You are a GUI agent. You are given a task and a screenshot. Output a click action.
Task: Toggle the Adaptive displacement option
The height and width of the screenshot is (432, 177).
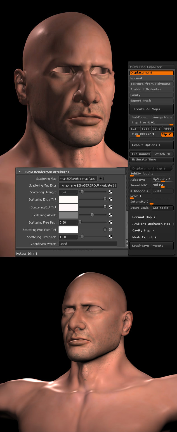click(x=140, y=180)
